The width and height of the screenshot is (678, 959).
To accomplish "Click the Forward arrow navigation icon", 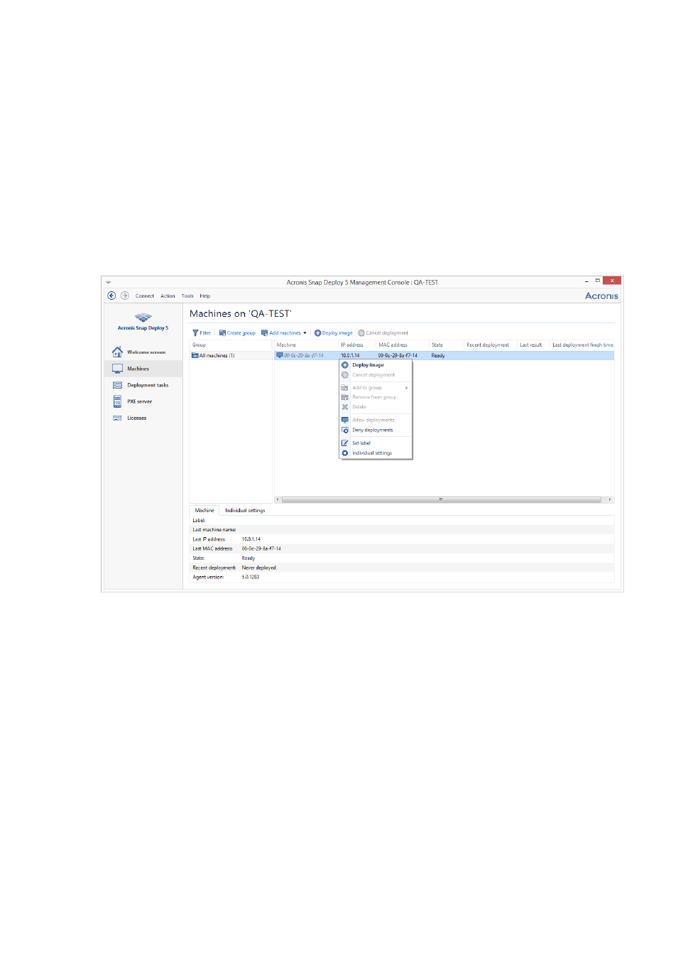I will [125, 296].
